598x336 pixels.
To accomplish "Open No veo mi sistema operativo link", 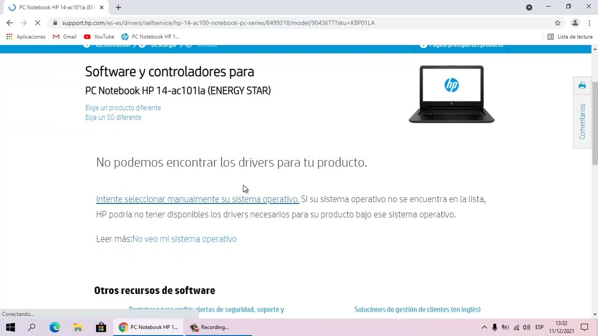I will pyautogui.click(x=185, y=239).
